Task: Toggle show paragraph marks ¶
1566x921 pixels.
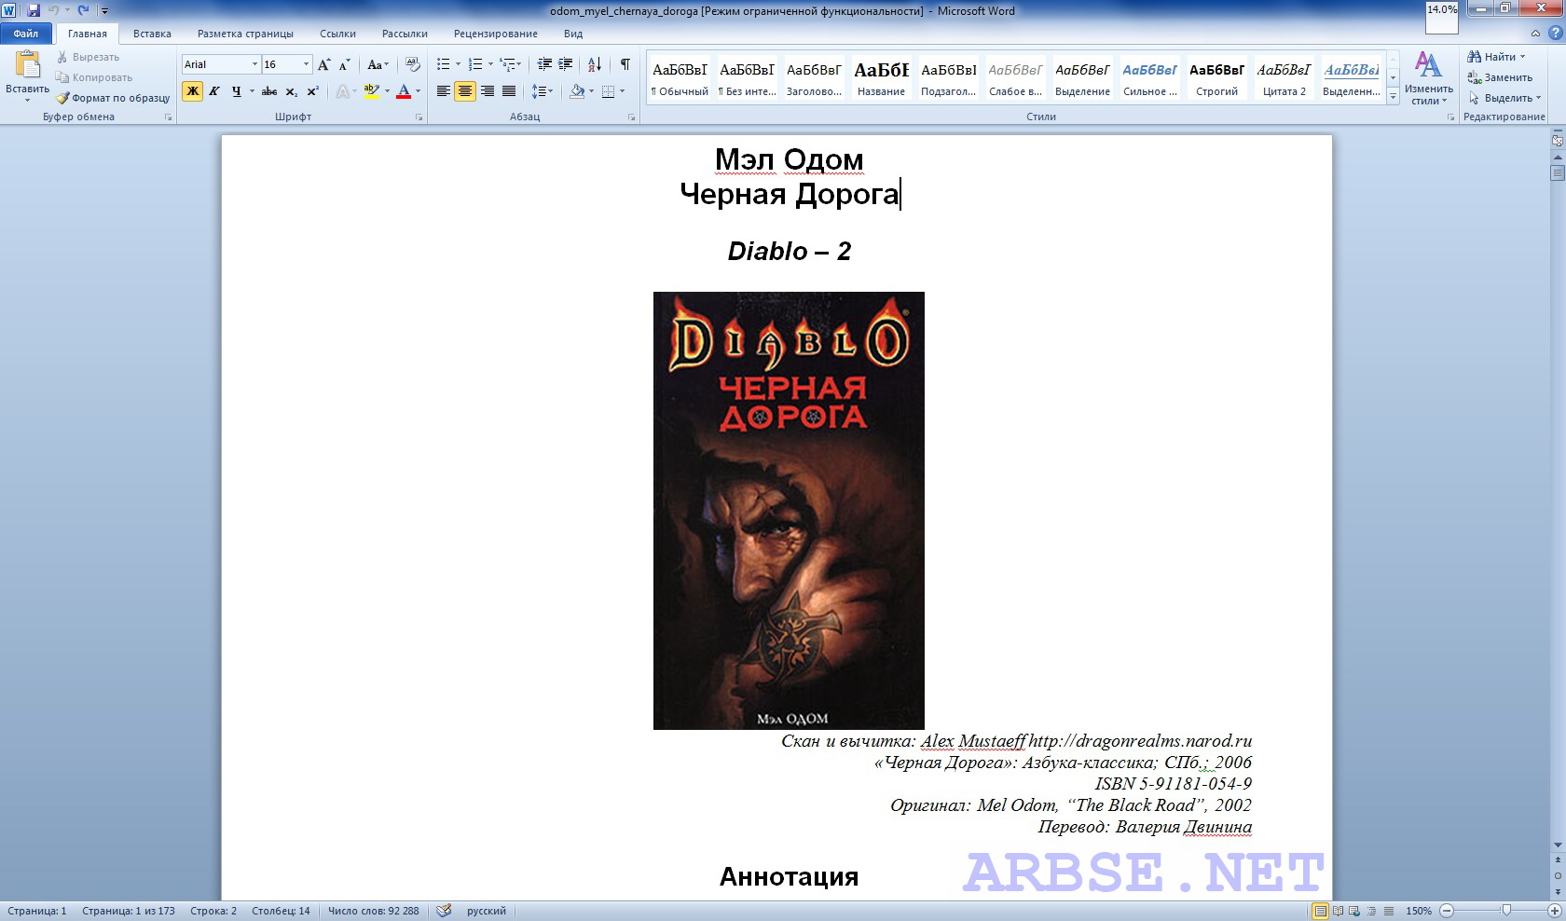Action: tap(625, 64)
